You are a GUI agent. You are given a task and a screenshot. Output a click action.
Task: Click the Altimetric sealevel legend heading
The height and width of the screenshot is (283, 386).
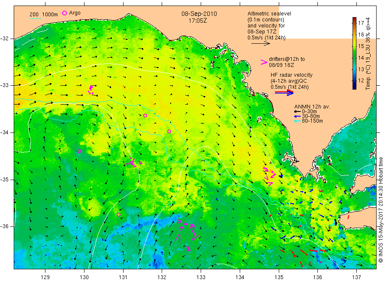pyautogui.click(x=269, y=14)
